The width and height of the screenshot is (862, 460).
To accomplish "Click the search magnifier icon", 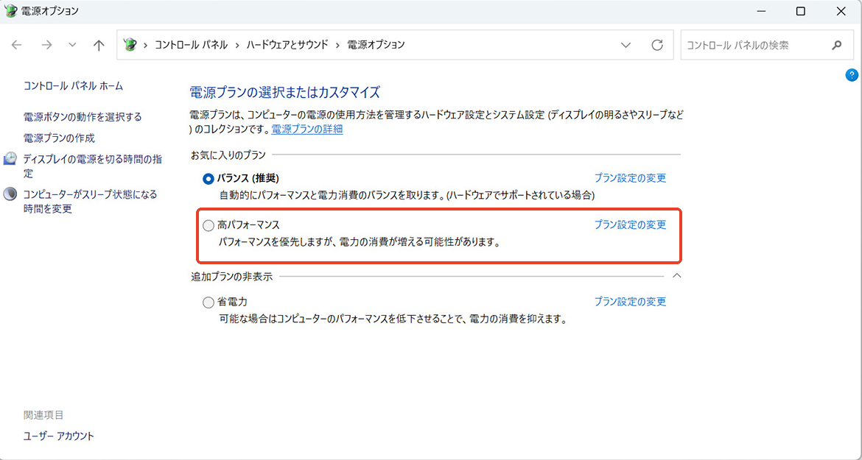I will pos(837,45).
